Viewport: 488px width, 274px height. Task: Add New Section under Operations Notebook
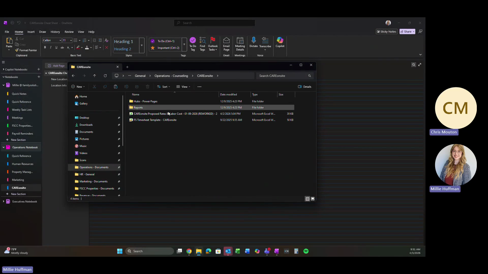click(18, 194)
